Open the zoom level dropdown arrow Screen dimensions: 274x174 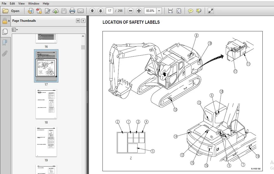[159, 11]
